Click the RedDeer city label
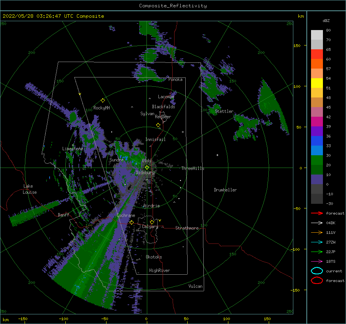Screen dimensions: 346x324 [163, 117]
